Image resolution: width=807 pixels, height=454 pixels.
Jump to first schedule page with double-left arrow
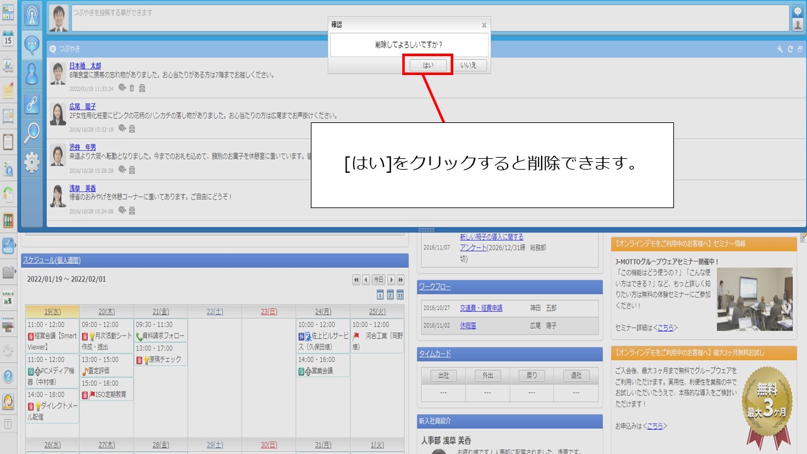[x=357, y=280]
